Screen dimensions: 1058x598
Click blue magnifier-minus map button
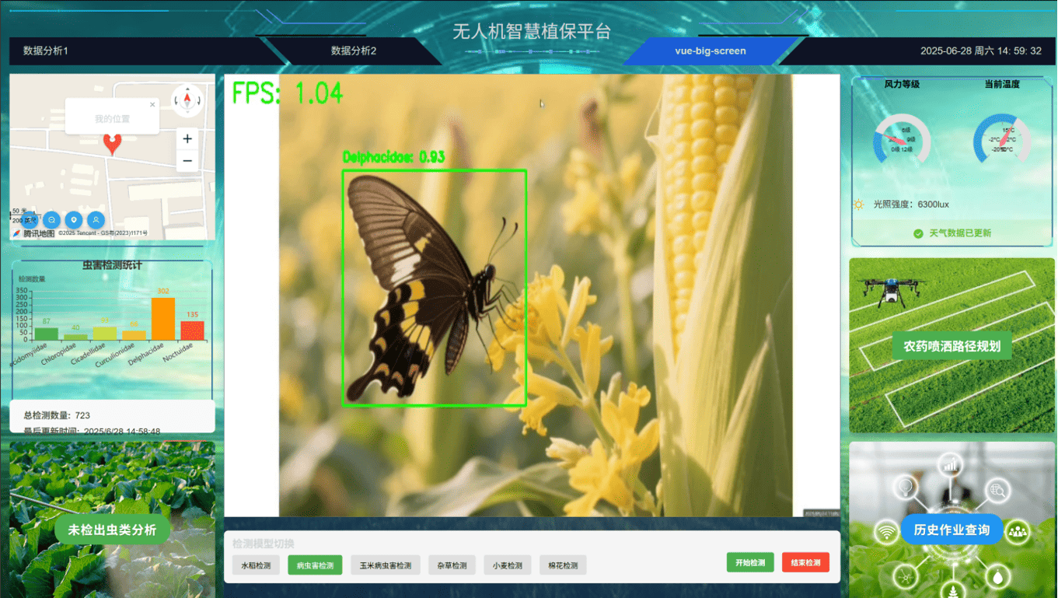point(51,220)
